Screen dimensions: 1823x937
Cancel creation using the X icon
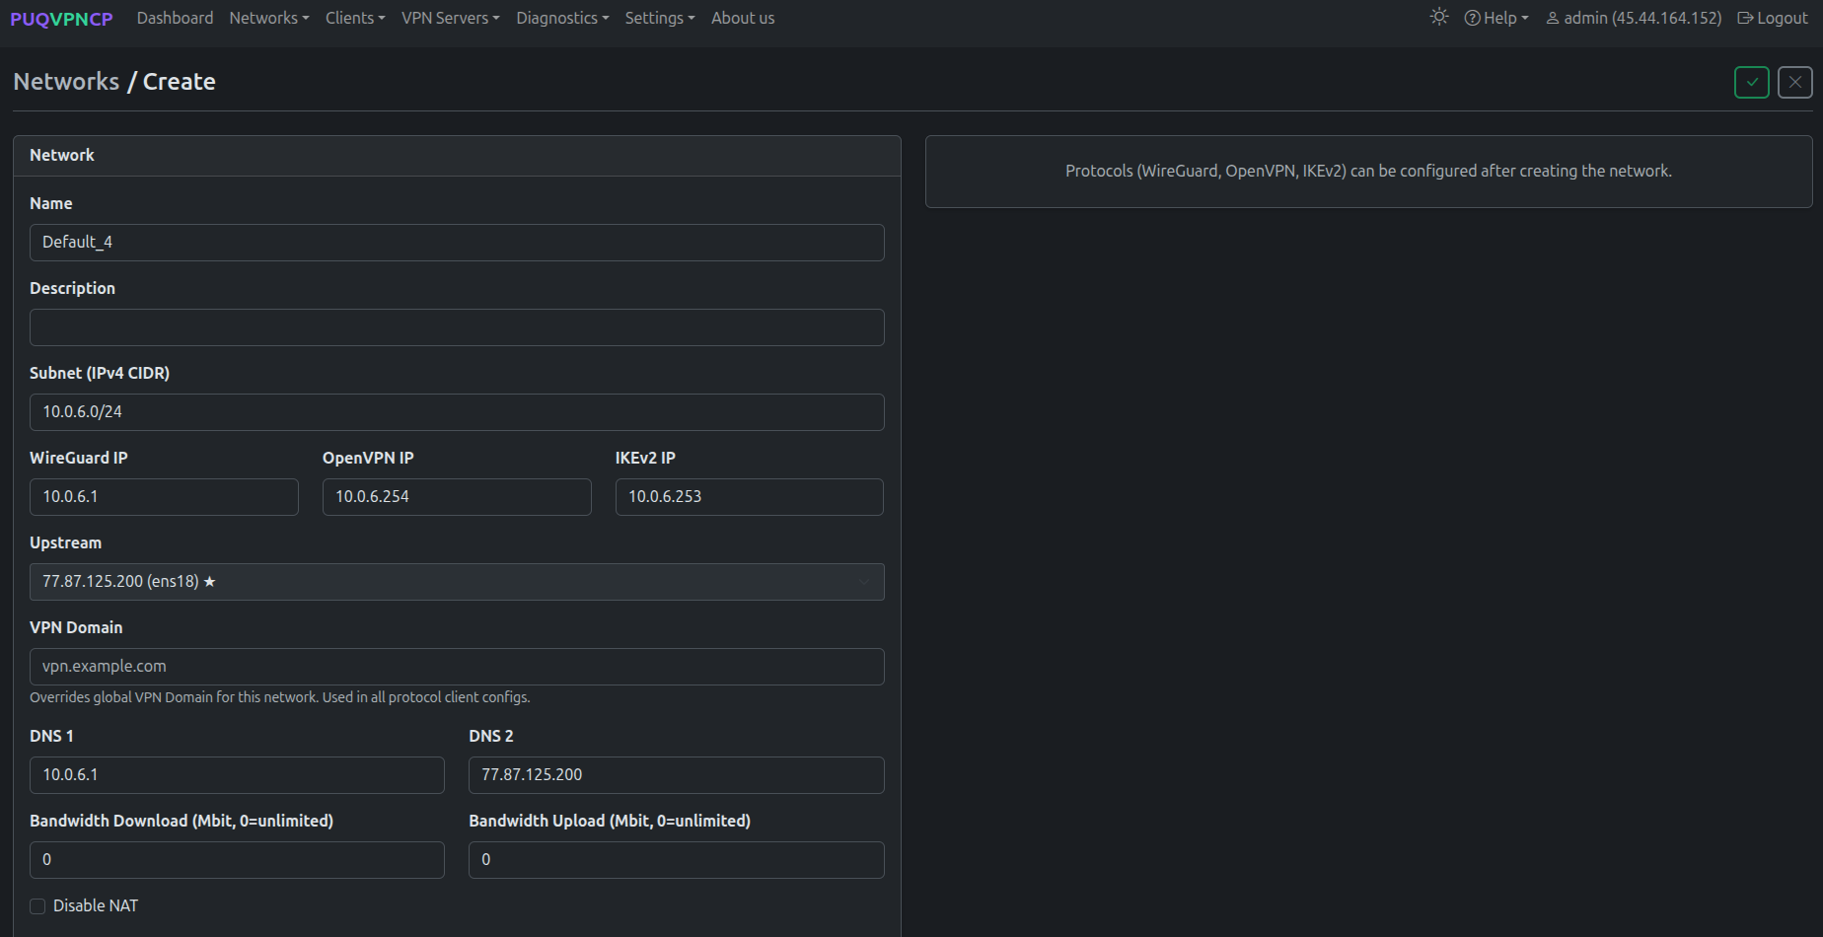pos(1794,82)
